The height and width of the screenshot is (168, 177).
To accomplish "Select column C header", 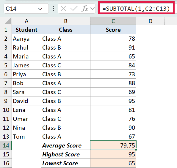I will [113, 21].
